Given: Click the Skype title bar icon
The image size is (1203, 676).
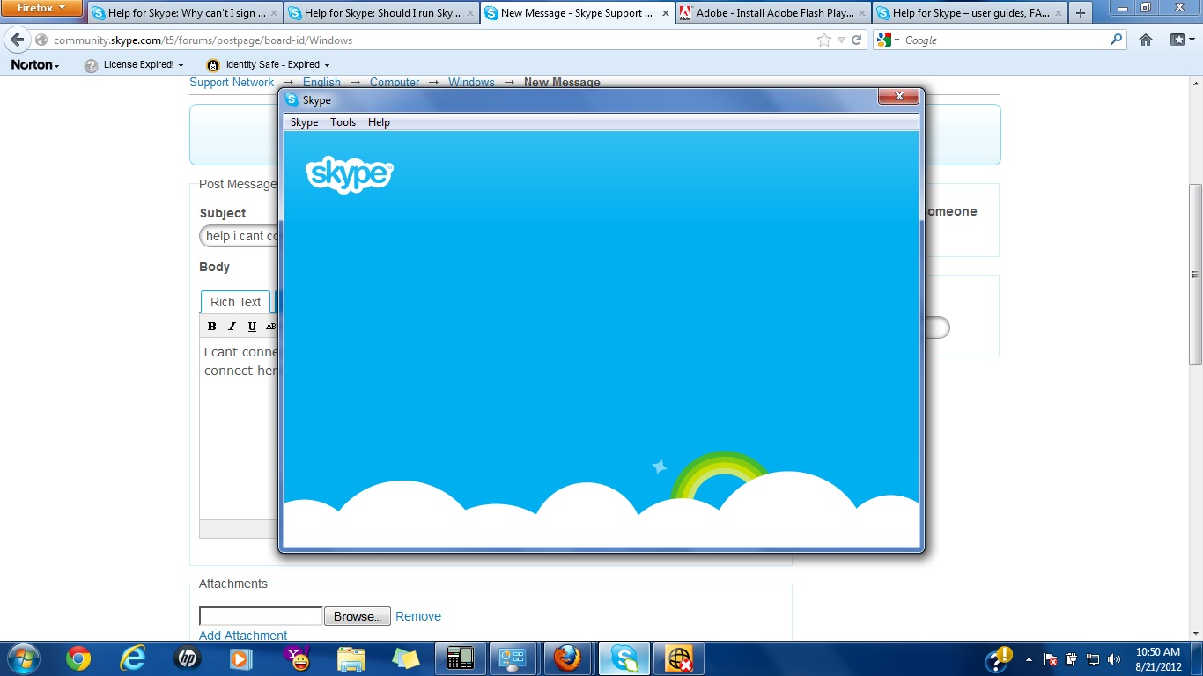Looking at the screenshot, I should [x=292, y=99].
